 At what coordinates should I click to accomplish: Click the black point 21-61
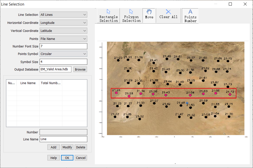[x=203, y=81]
